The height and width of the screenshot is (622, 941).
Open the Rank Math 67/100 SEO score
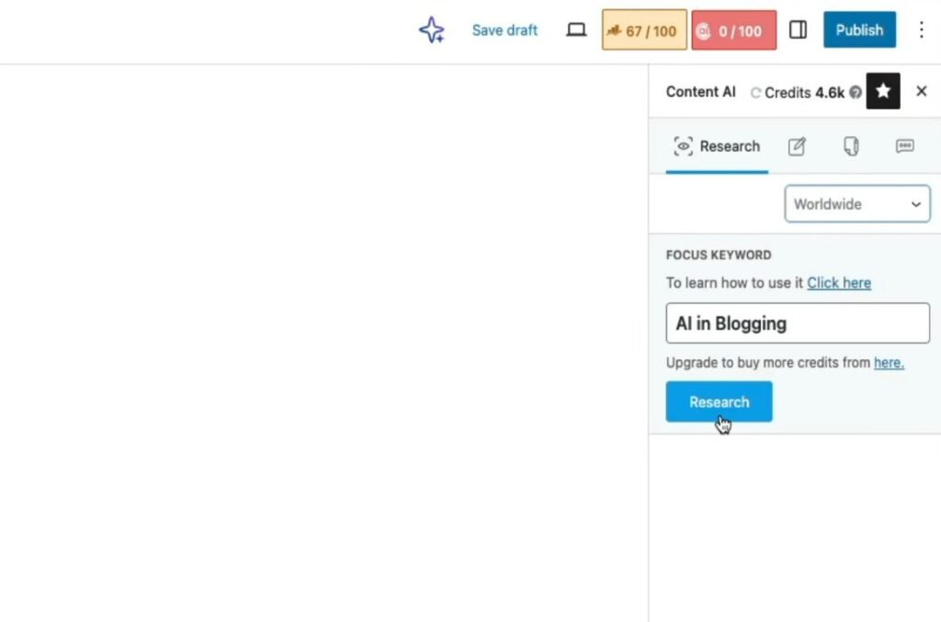click(643, 30)
